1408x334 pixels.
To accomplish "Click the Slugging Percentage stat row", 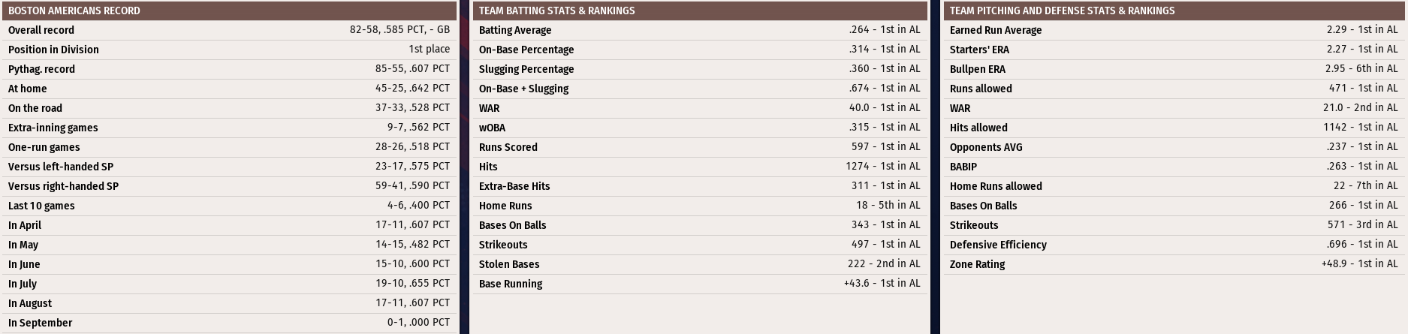I will tap(699, 69).
